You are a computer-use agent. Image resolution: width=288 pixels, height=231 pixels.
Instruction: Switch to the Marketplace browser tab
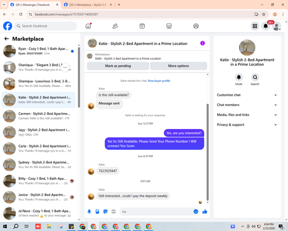coord(88,5)
